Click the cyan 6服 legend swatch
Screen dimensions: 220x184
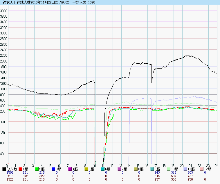coord(103,169)
